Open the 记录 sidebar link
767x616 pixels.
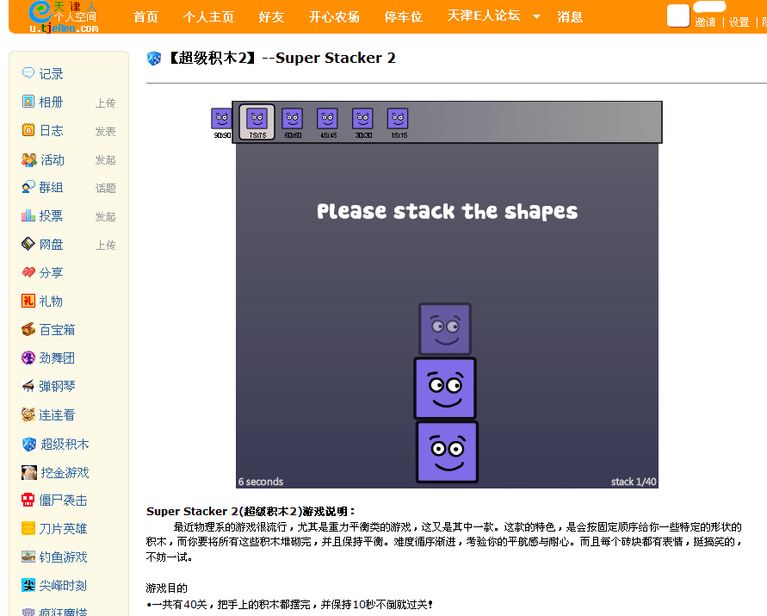tap(52, 74)
